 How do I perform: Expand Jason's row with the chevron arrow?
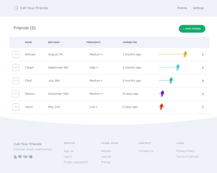[x=203, y=107]
